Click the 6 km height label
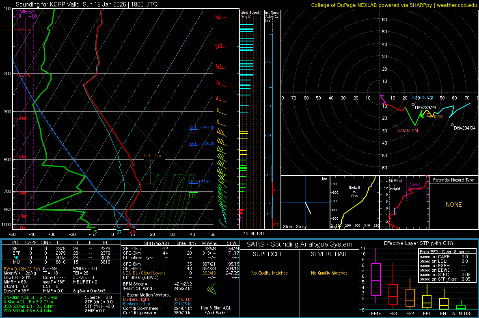Viewport: 479px width, 318px height. point(23,157)
